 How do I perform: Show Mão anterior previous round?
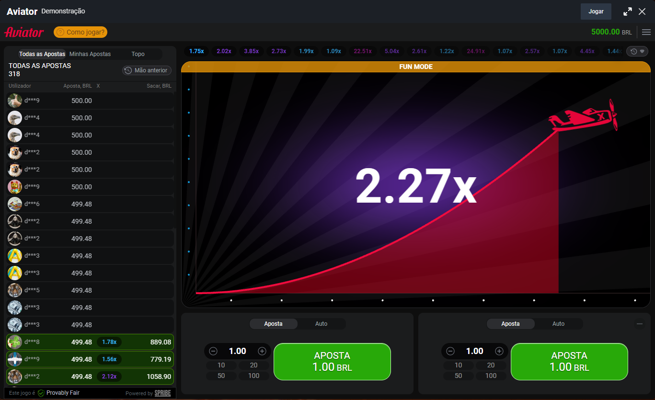147,70
